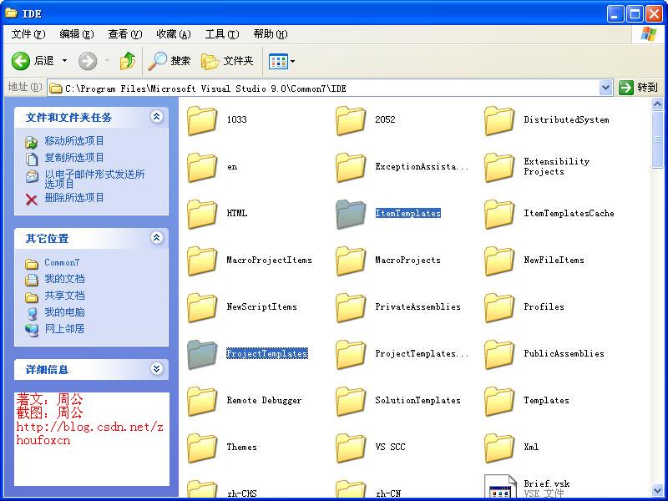668x501 pixels.
Task: Select the Remote Debugger folder icon
Action: pos(202,402)
